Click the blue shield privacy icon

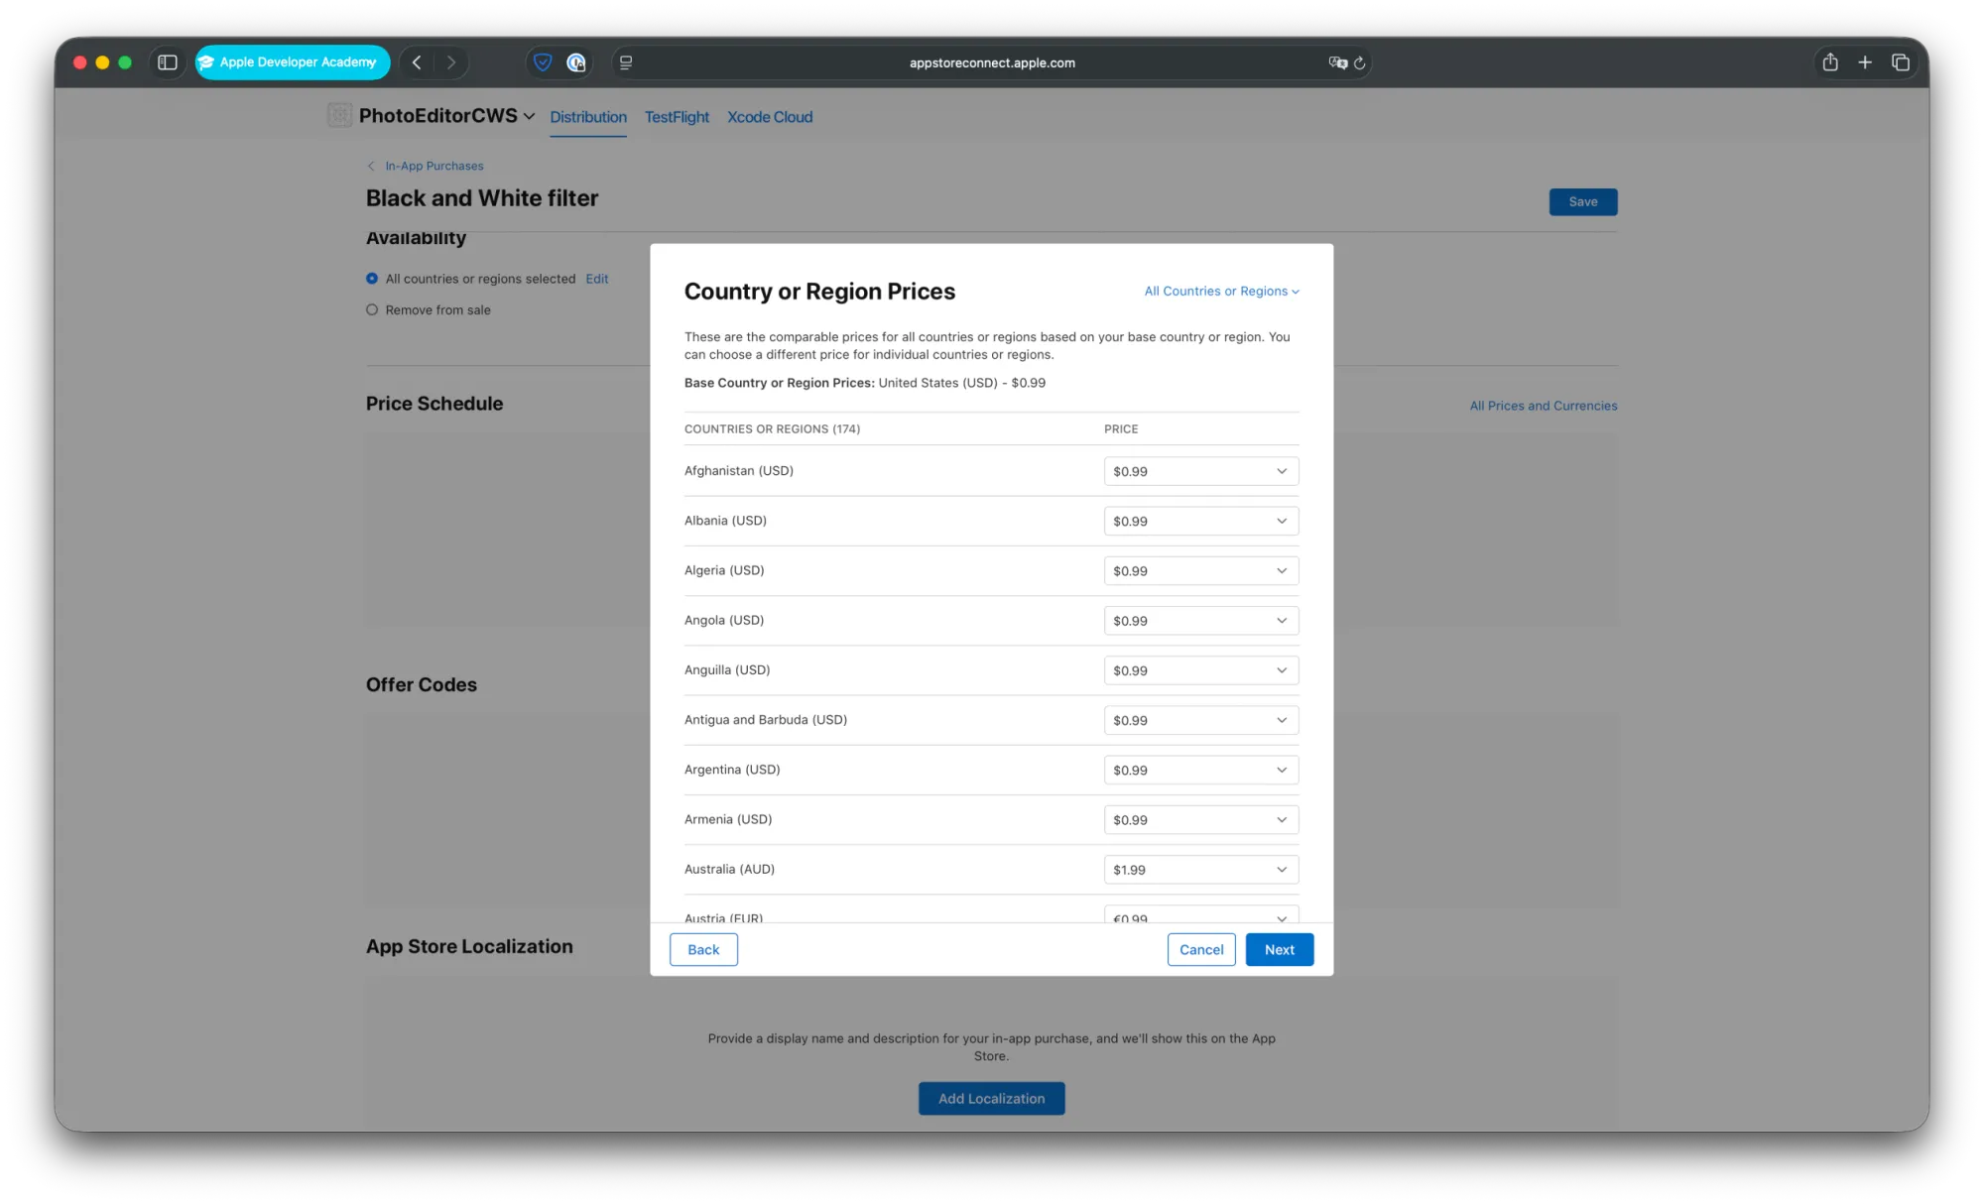point(543,62)
